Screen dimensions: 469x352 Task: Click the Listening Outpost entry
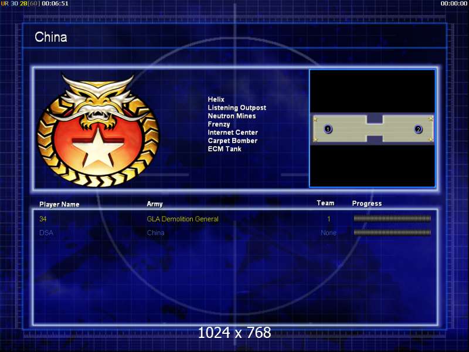click(237, 108)
